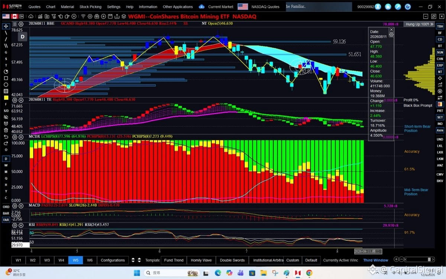The height and width of the screenshot is (279, 446).
Task: Open the Windows Start button
Action: [x=137, y=273]
